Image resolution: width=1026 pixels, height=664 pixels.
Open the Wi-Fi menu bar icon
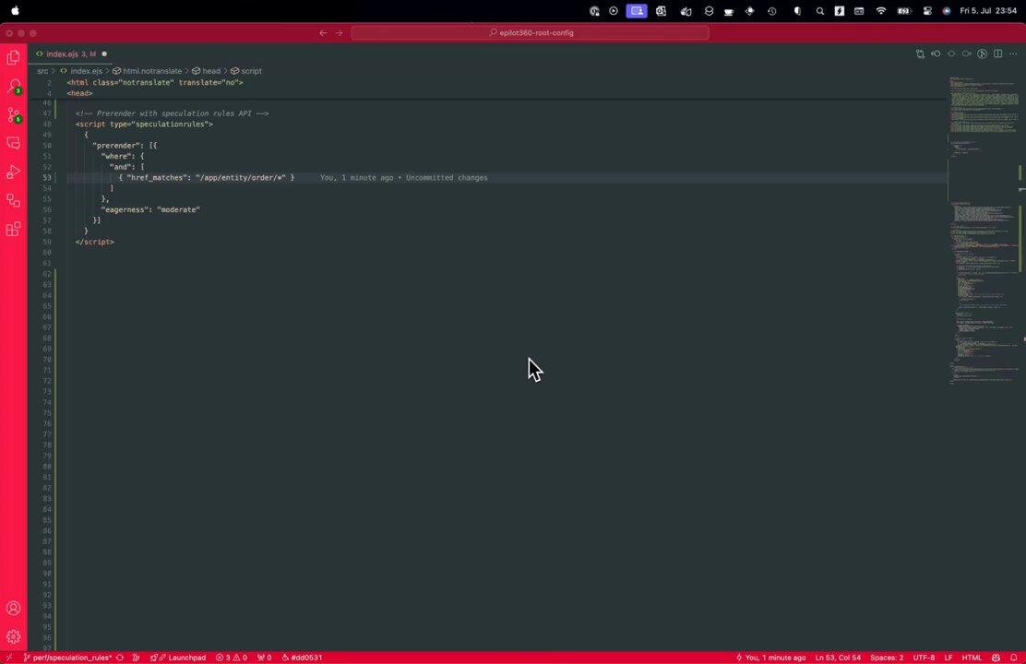pyautogui.click(x=881, y=11)
